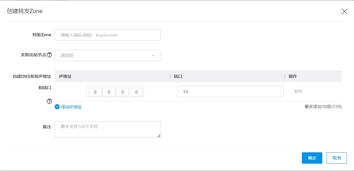Viewport: 354px width, 171px height.
Task: Click the blue plus circle icon
Action: 57,107
